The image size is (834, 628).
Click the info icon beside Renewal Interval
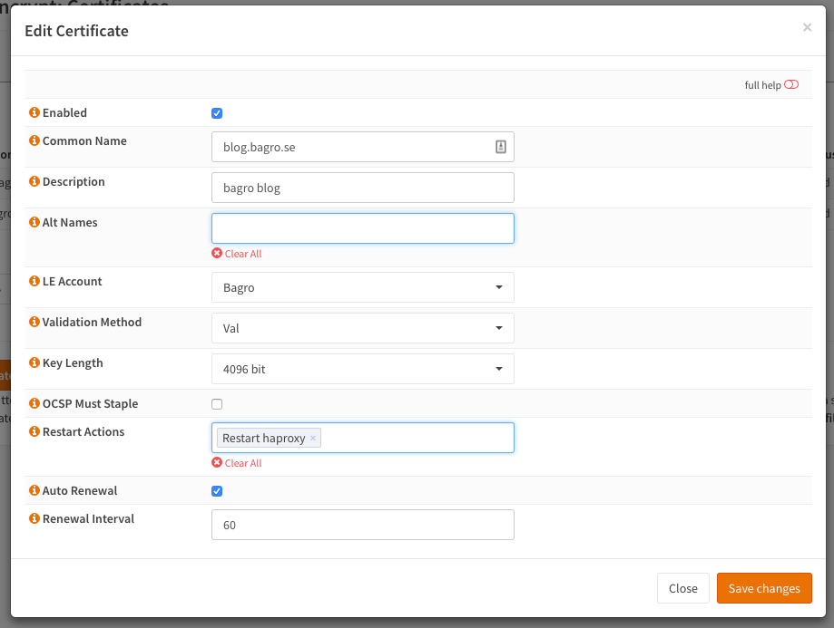point(34,519)
